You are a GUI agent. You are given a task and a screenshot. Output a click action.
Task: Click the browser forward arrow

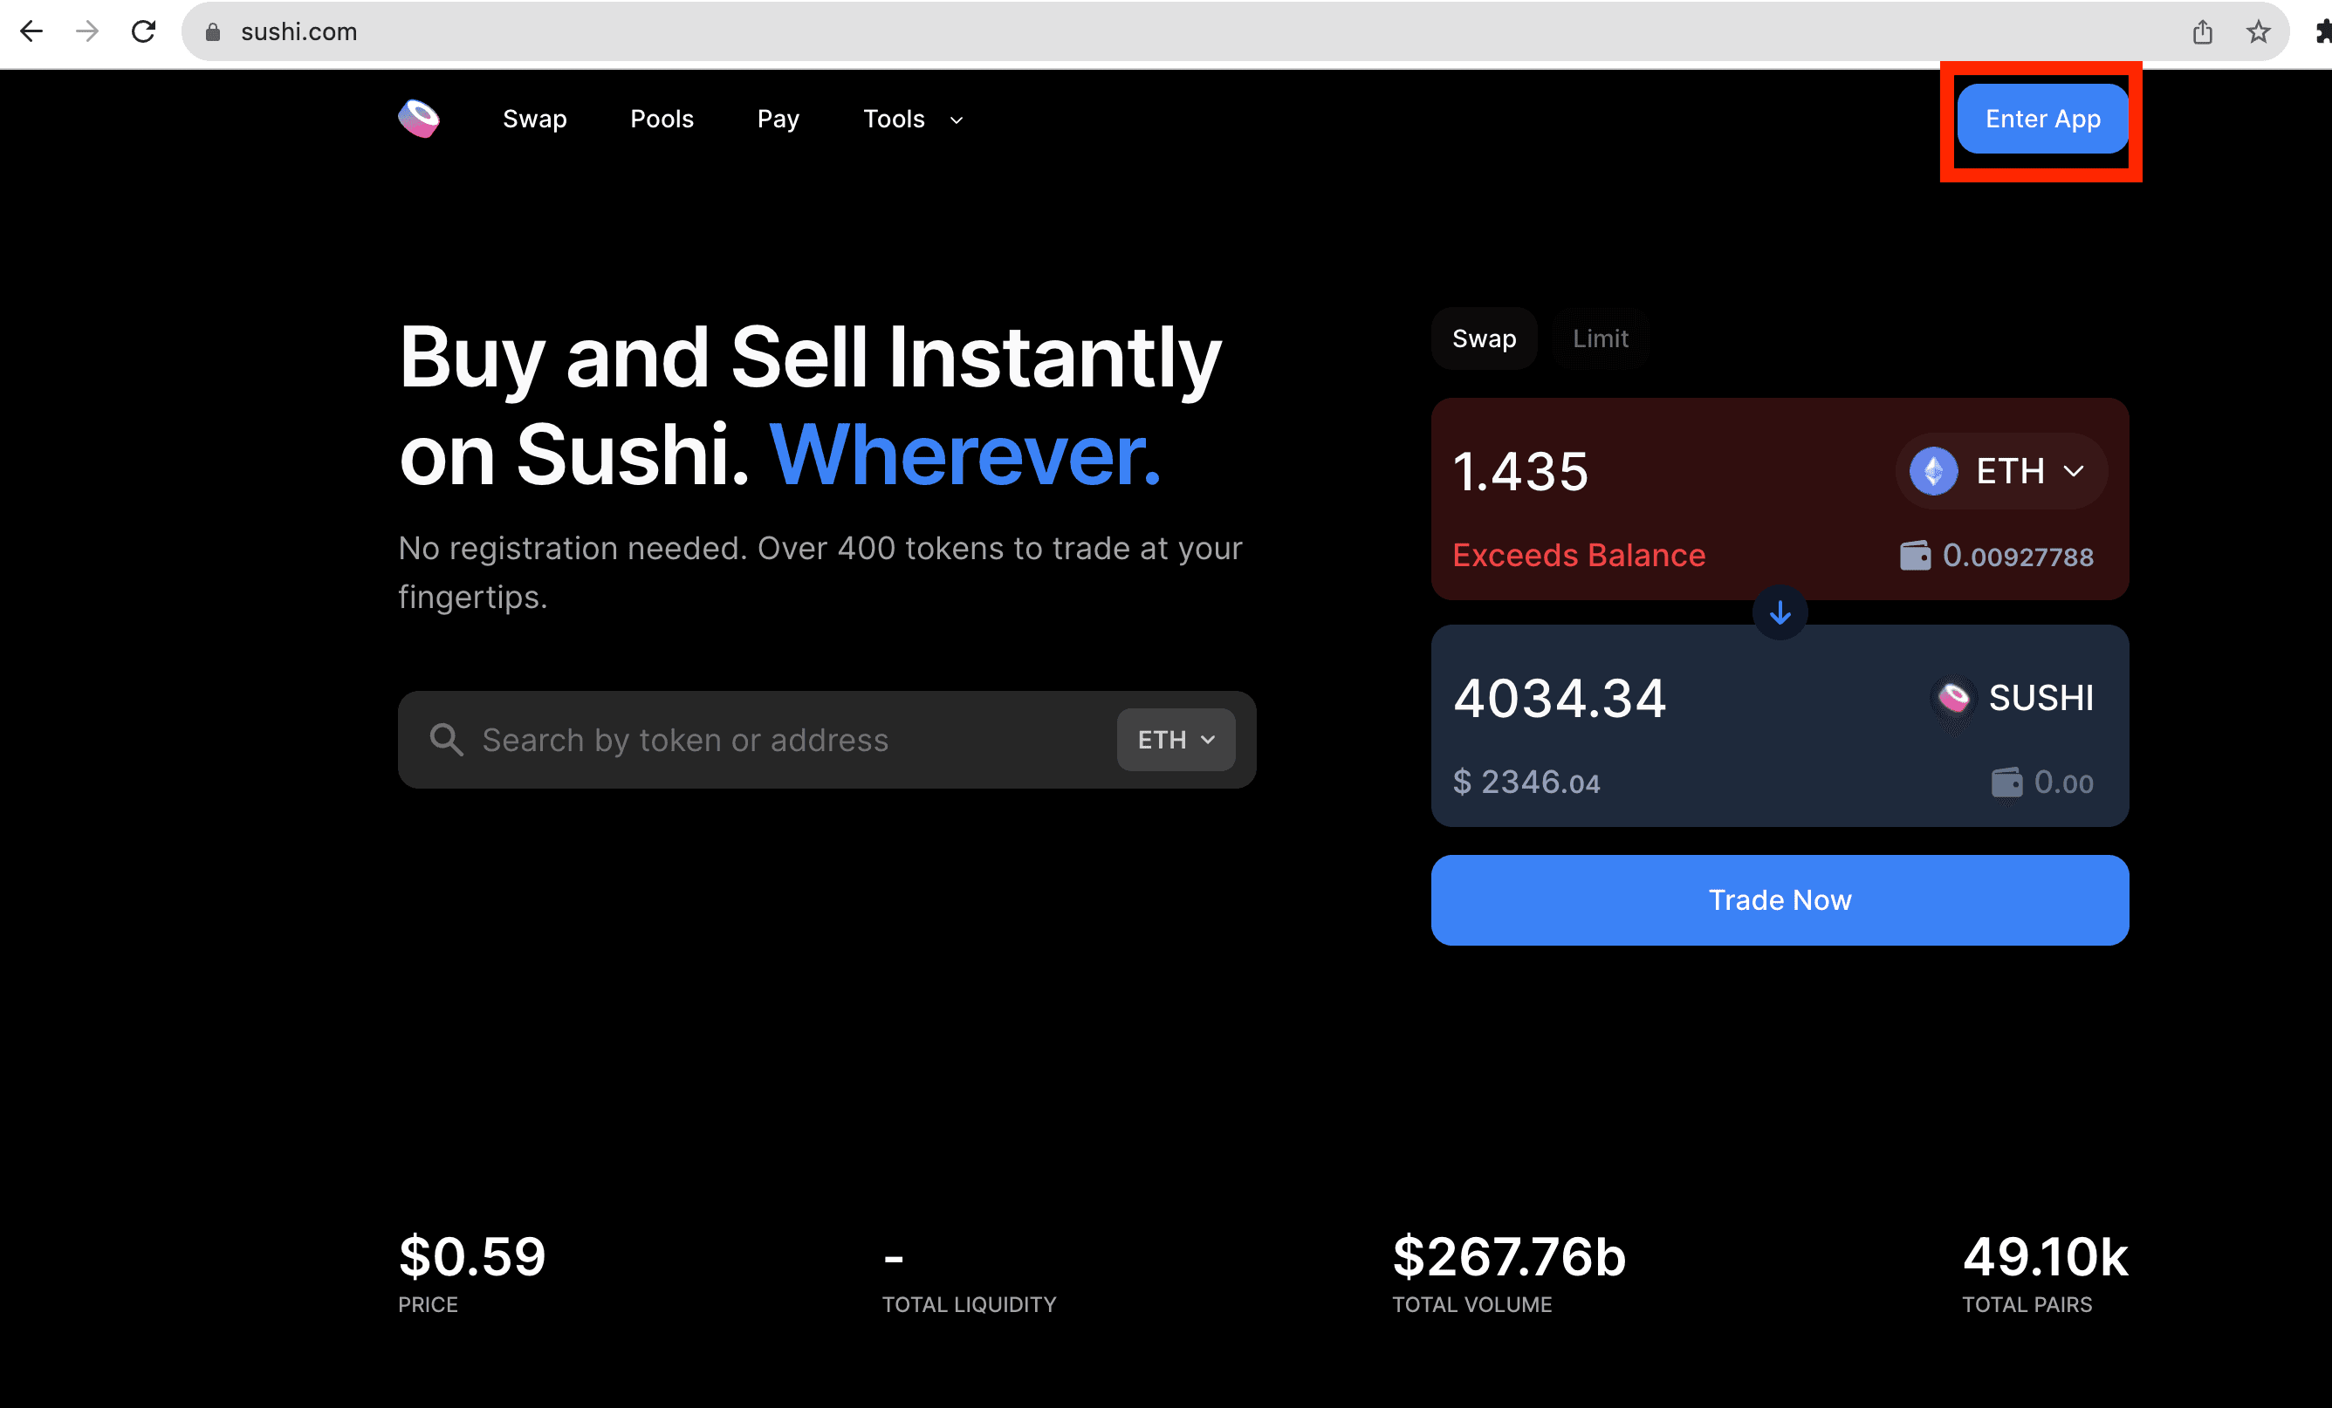click(x=87, y=31)
